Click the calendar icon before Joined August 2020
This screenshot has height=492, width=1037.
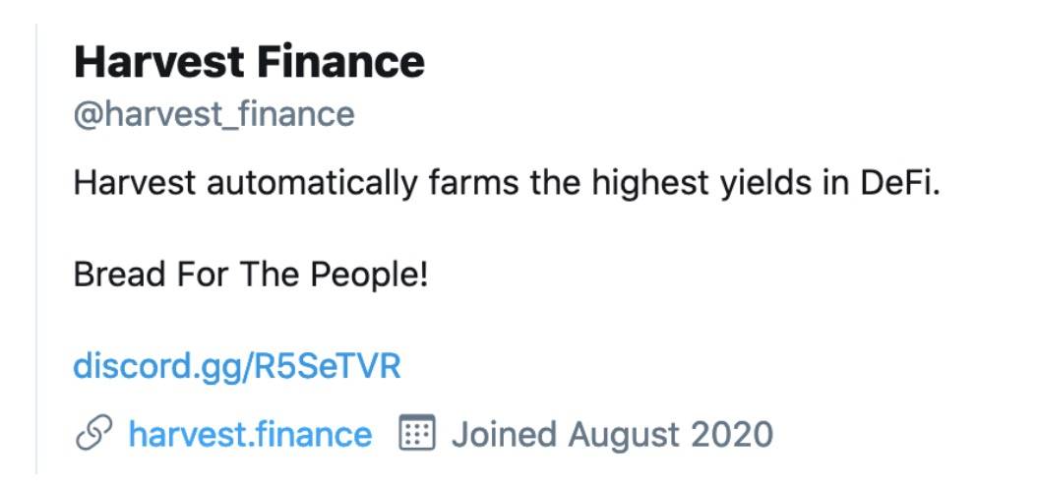[x=416, y=433]
